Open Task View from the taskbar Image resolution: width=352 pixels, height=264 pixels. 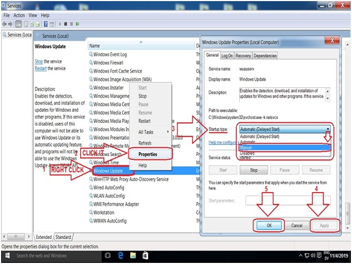pyautogui.click(x=108, y=255)
